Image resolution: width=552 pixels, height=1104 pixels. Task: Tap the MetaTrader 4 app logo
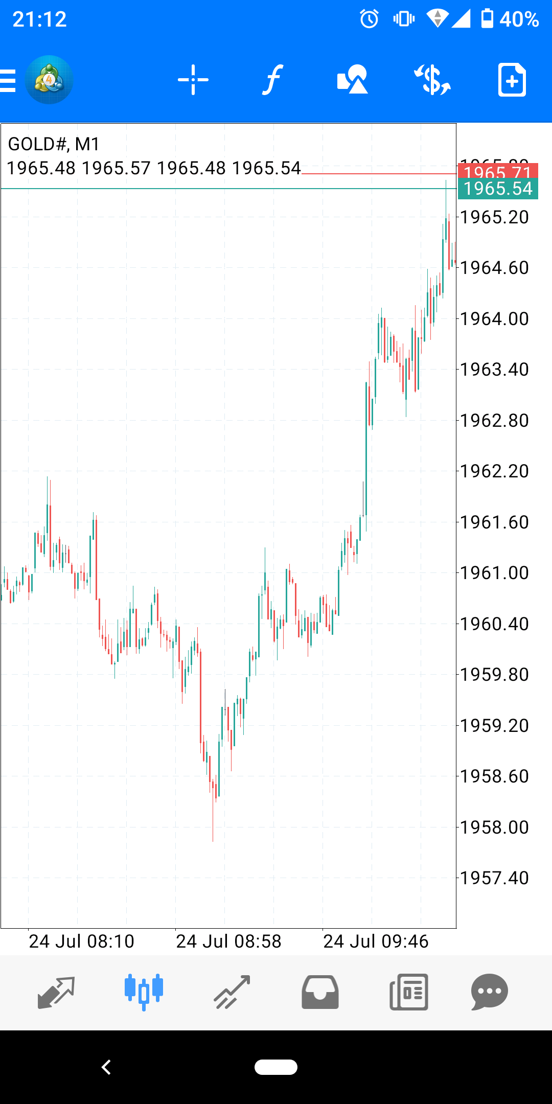49,80
